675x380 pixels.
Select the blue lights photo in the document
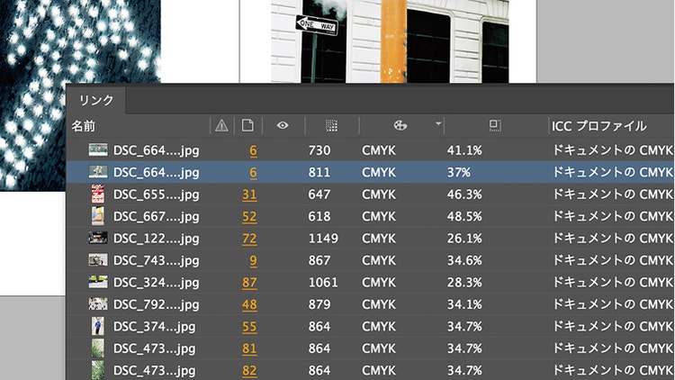pos(80,95)
